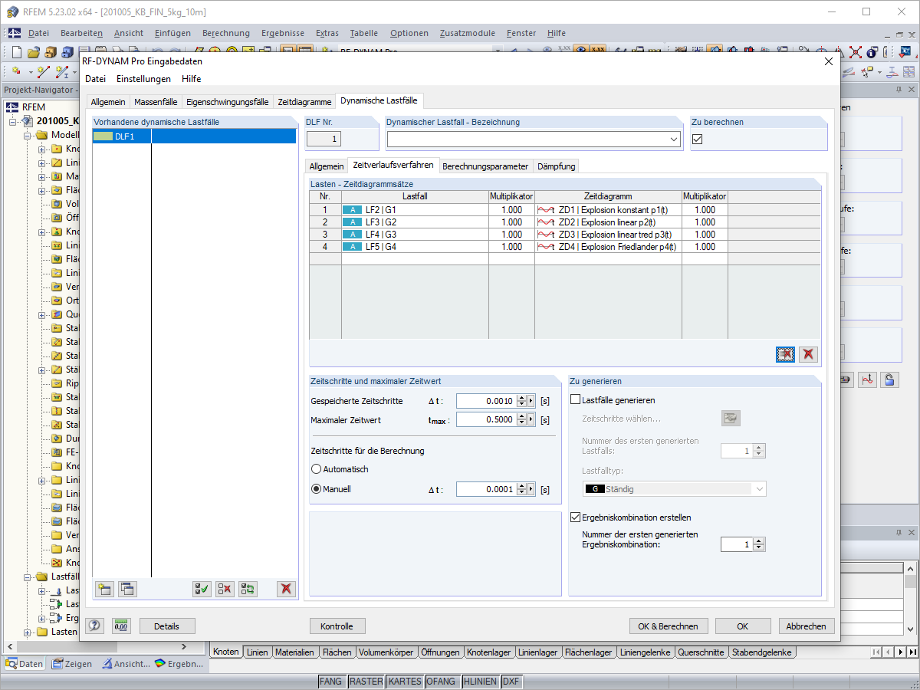
Task: Toggle the Zu berechnen checkbox
Action: pyautogui.click(x=697, y=140)
